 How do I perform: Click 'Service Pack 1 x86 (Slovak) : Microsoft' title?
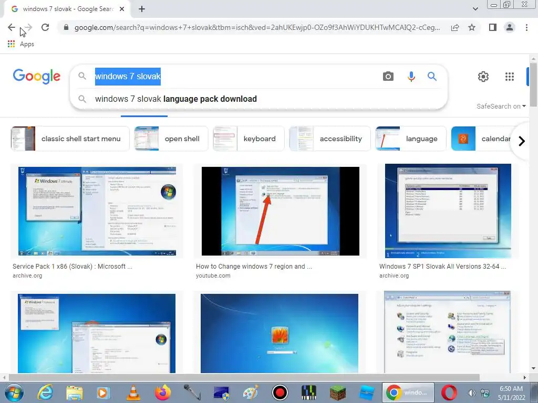point(73,266)
